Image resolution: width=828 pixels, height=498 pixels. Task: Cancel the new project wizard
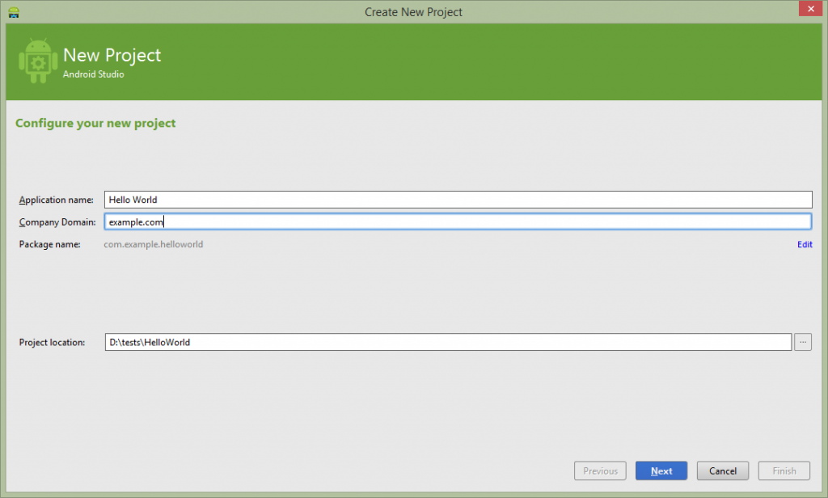[722, 471]
